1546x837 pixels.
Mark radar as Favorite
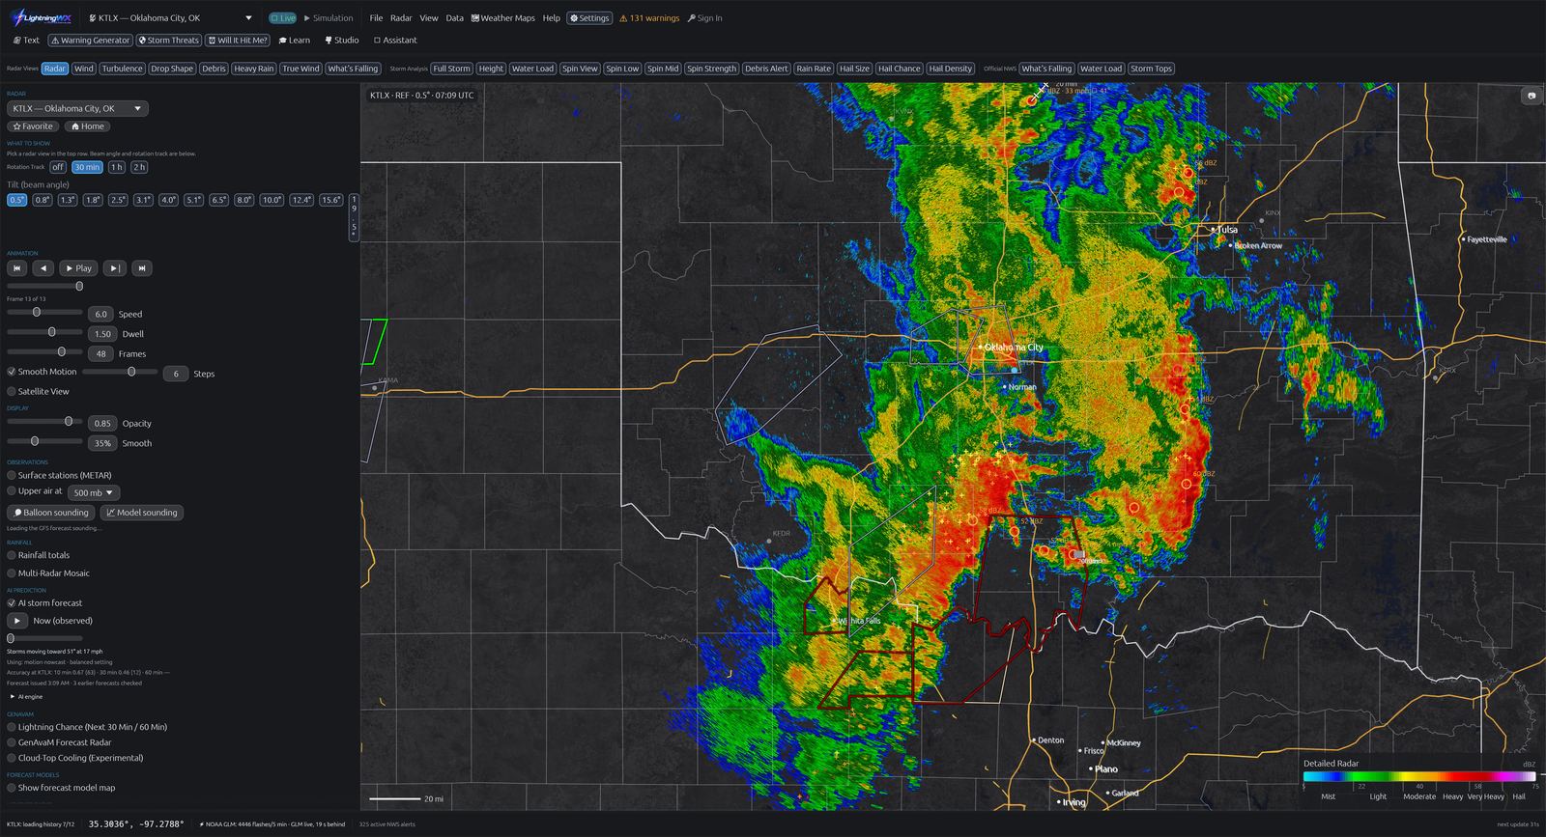[x=33, y=126]
